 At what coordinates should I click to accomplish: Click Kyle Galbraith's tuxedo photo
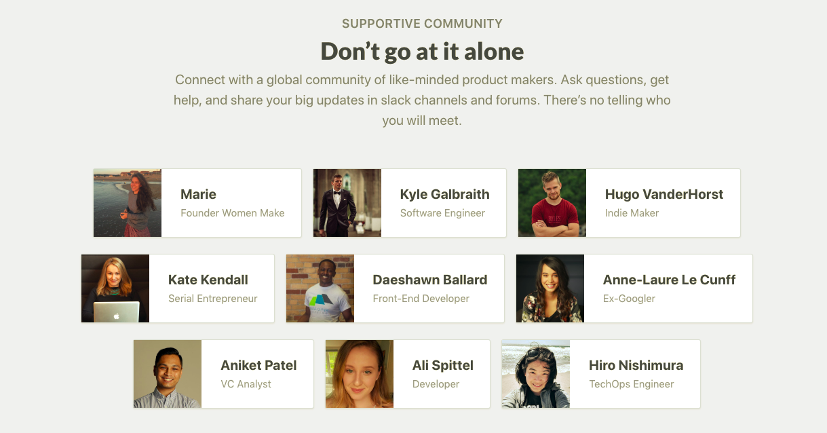pos(347,203)
